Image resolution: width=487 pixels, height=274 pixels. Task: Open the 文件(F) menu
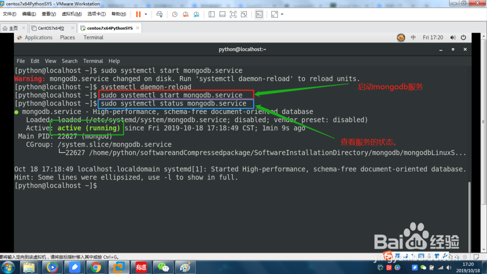point(10,14)
